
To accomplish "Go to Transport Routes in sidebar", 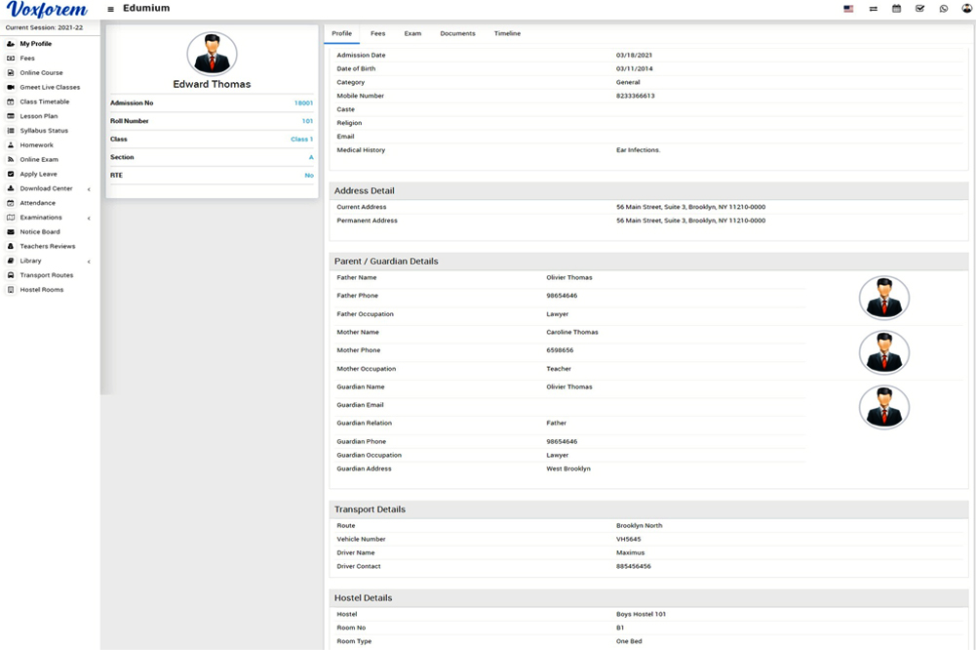I will click(x=46, y=275).
